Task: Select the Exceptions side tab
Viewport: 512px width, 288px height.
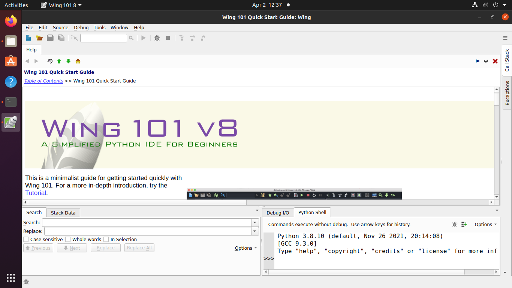Action: coord(507,93)
